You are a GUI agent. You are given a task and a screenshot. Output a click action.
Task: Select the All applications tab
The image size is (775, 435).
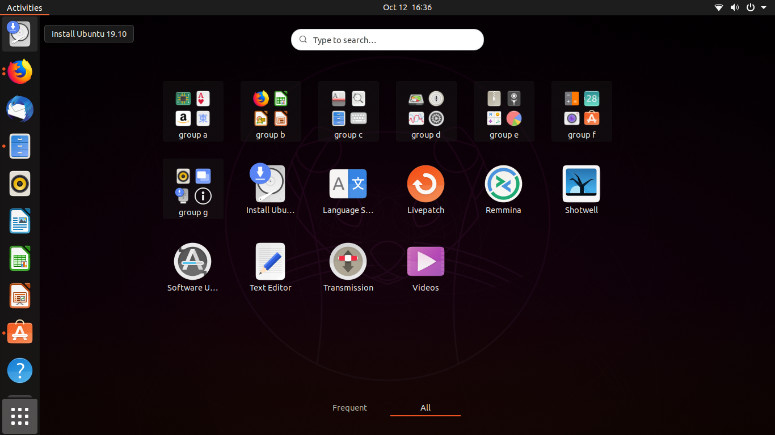(x=426, y=408)
